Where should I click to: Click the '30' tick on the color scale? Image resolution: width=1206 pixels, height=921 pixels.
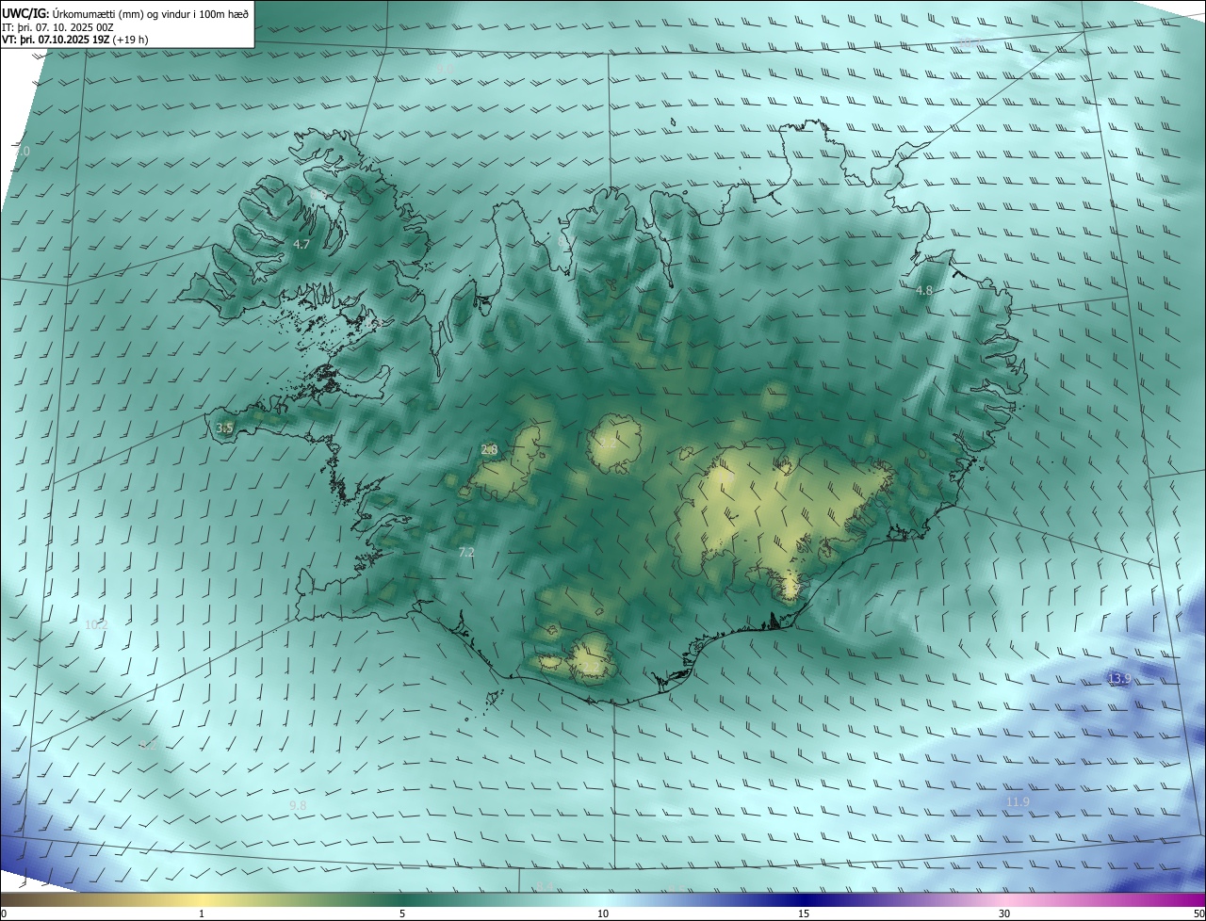click(x=1004, y=913)
